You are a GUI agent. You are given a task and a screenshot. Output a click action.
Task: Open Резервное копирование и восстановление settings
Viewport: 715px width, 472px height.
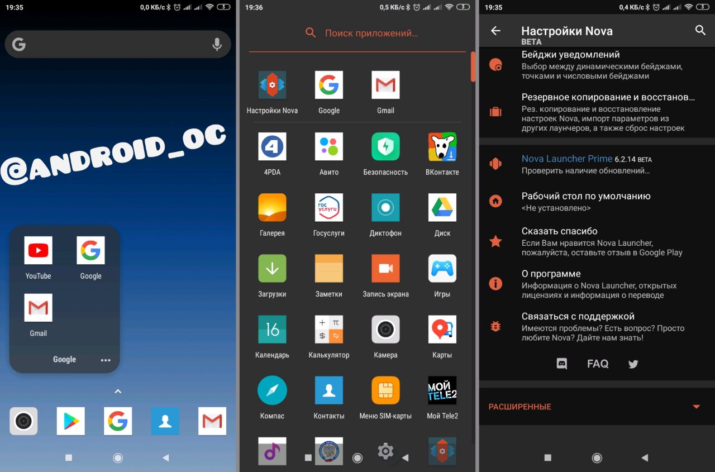597,112
